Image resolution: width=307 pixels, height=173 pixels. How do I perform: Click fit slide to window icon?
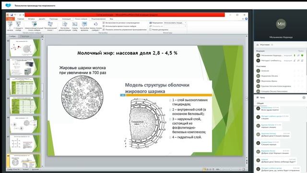pyautogui.click(x=244, y=169)
